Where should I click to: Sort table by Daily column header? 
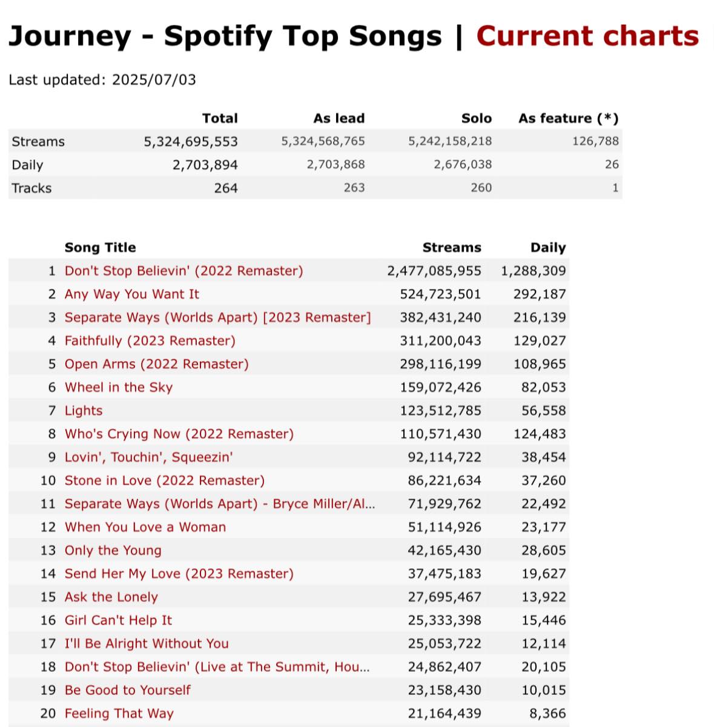coord(548,247)
